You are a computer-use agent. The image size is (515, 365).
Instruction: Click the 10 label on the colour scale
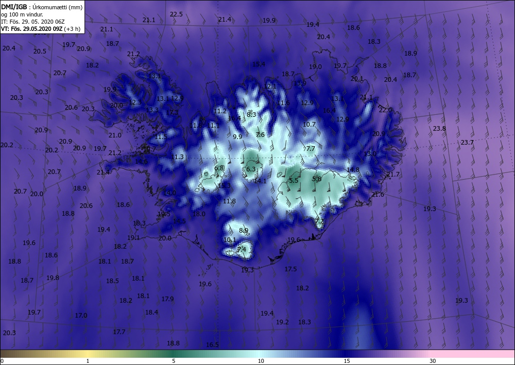point(261,361)
